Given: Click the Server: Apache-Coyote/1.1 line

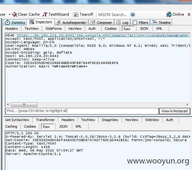Looking at the screenshot, I should [33, 154].
